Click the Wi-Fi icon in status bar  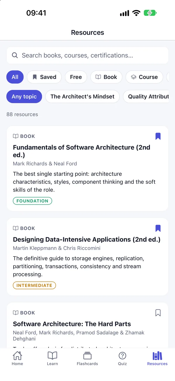click(136, 13)
